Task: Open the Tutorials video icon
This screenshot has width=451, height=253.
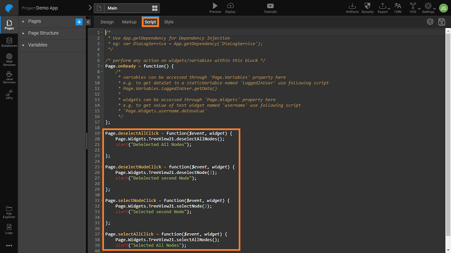Action: click(270, 6)
